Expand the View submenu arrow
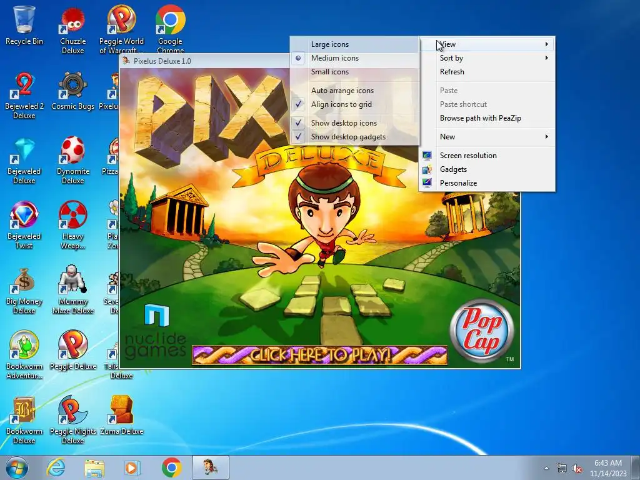The image size is (640, 480). point(546,44)
